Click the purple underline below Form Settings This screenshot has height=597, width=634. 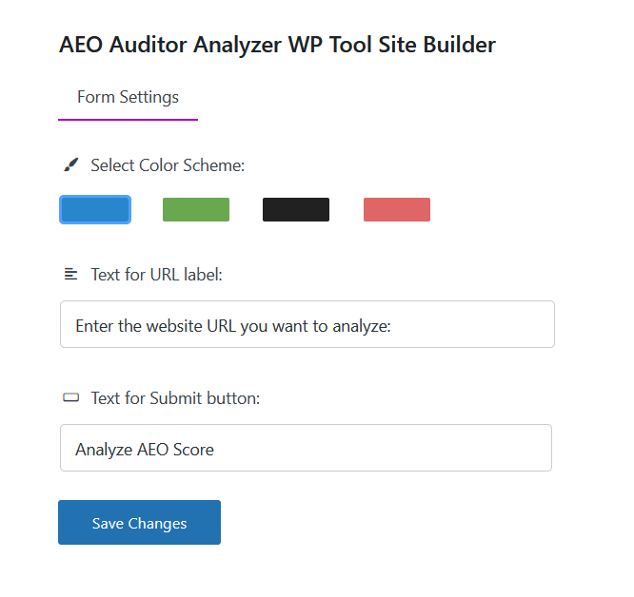[x=128, y=120]
